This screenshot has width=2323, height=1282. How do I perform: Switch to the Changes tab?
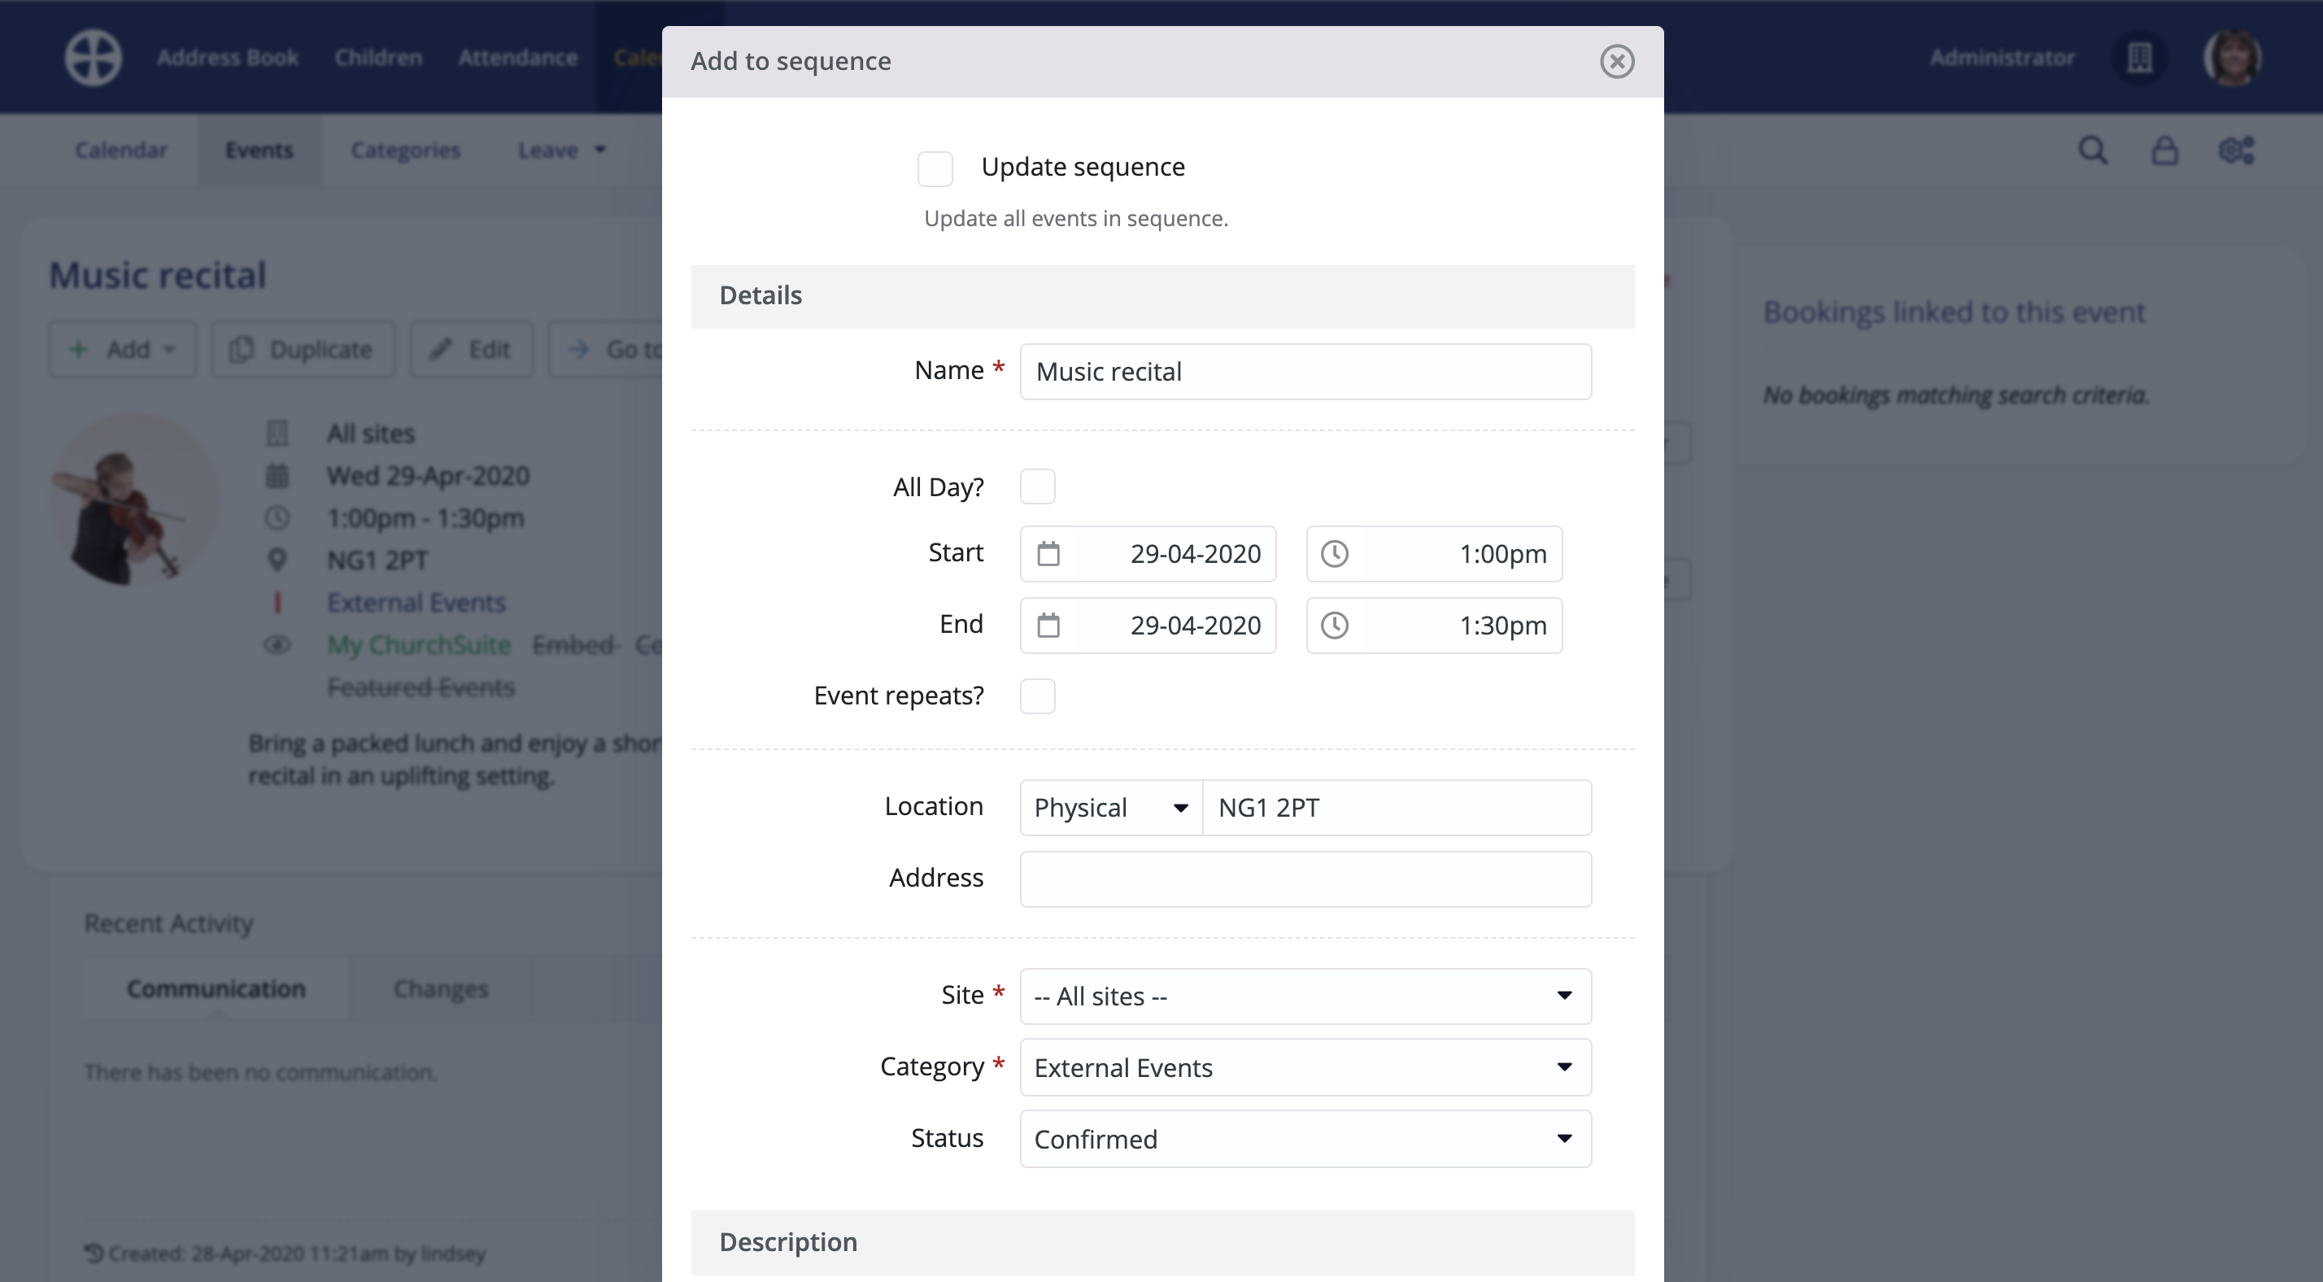pos(440,988)
